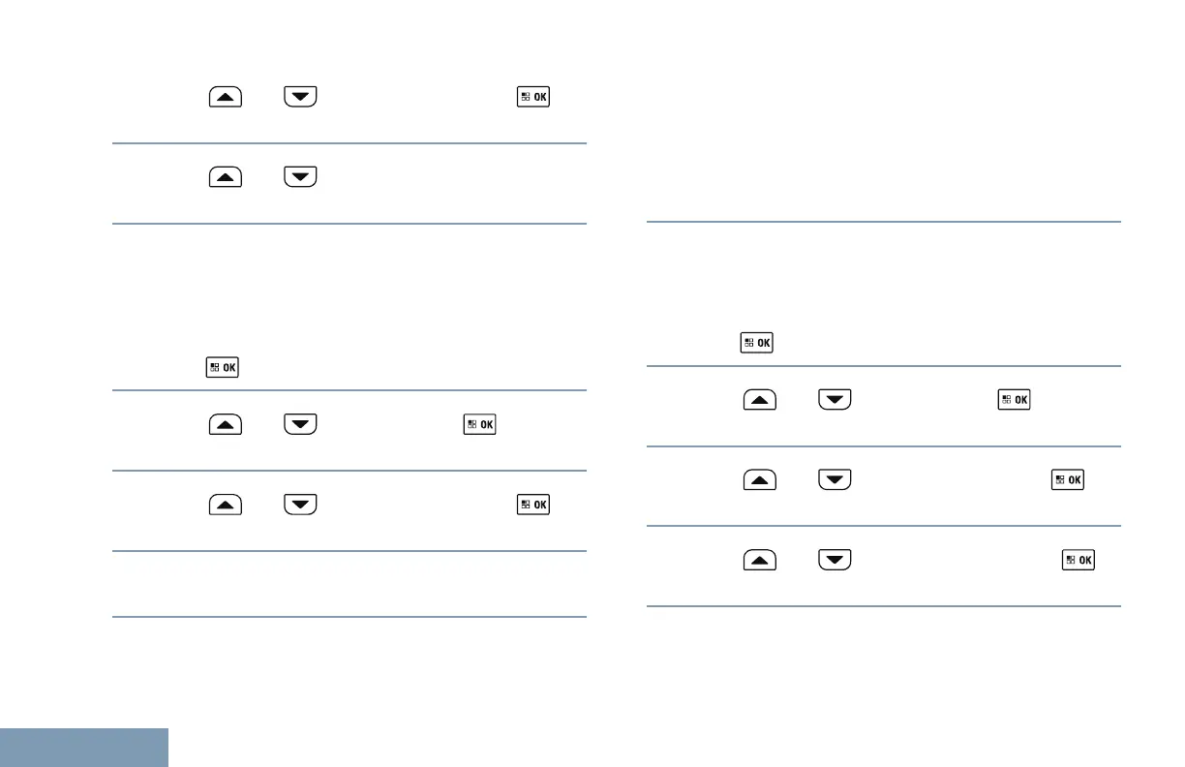Tap the down arrow in the left column's second row
The height and width of the screenshot is (767, 1185).
(x=300, y=177)
